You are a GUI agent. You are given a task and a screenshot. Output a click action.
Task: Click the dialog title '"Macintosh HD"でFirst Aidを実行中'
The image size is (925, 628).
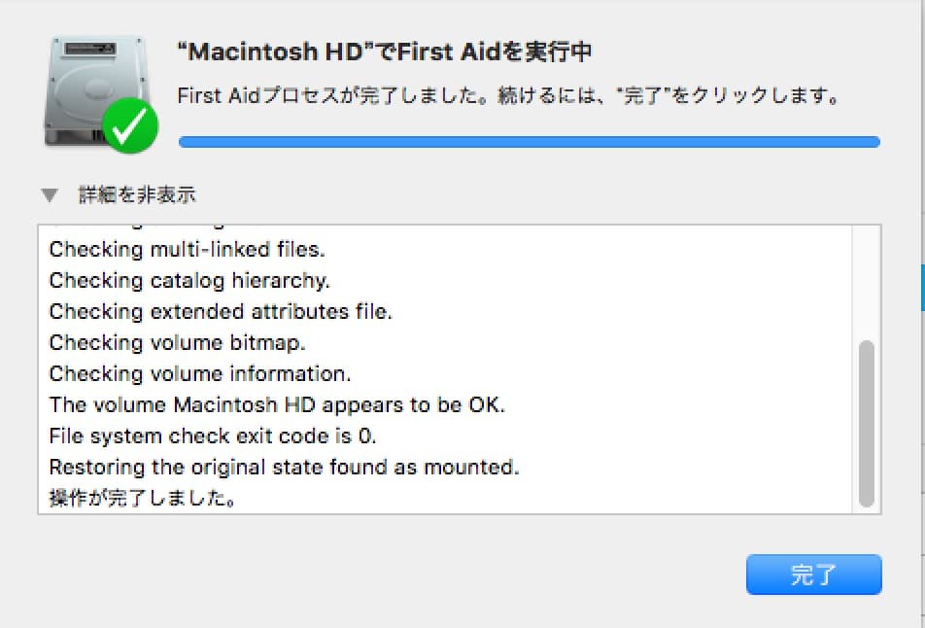[387, 52]
